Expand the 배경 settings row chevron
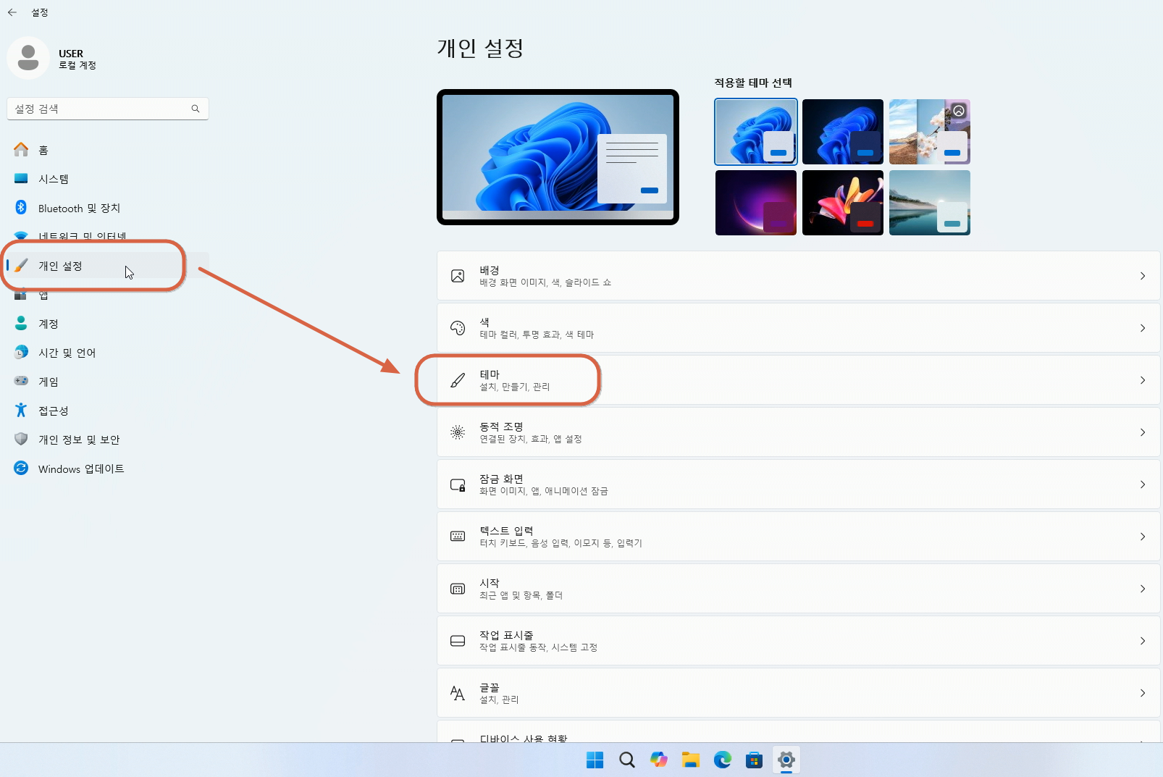 coord(1142,276)
